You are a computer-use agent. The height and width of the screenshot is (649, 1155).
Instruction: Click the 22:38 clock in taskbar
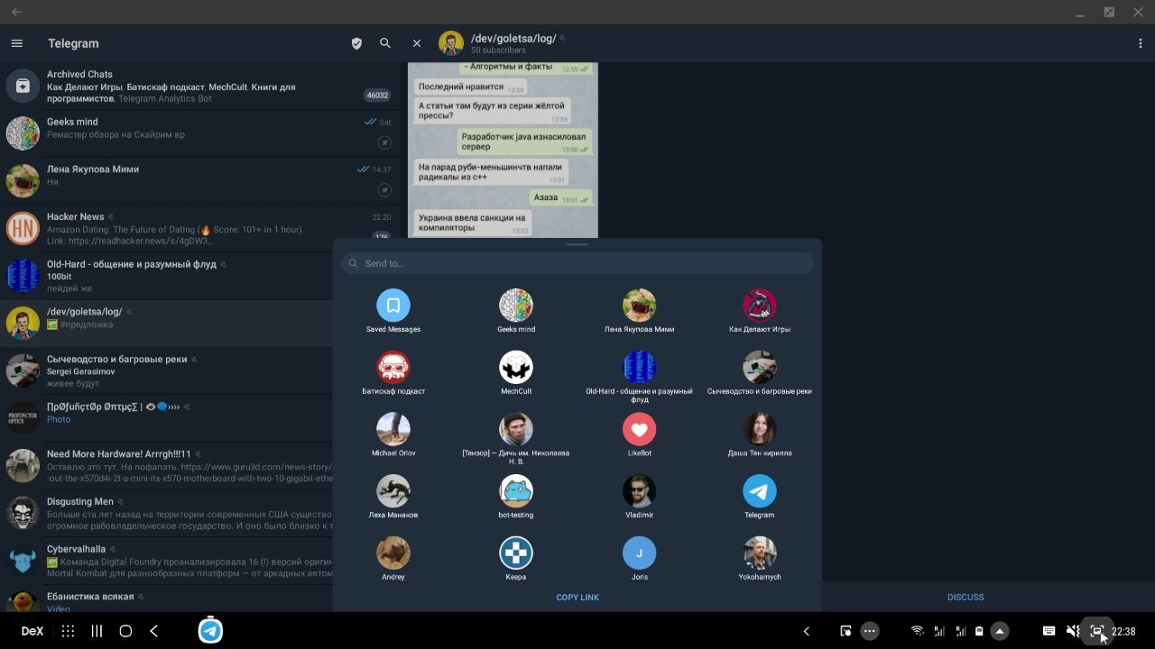click(x=1123, y=631)
